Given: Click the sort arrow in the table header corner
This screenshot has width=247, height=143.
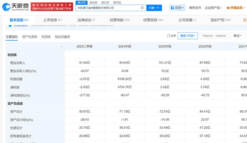Looking at the screenshot, I should point(62,47).
